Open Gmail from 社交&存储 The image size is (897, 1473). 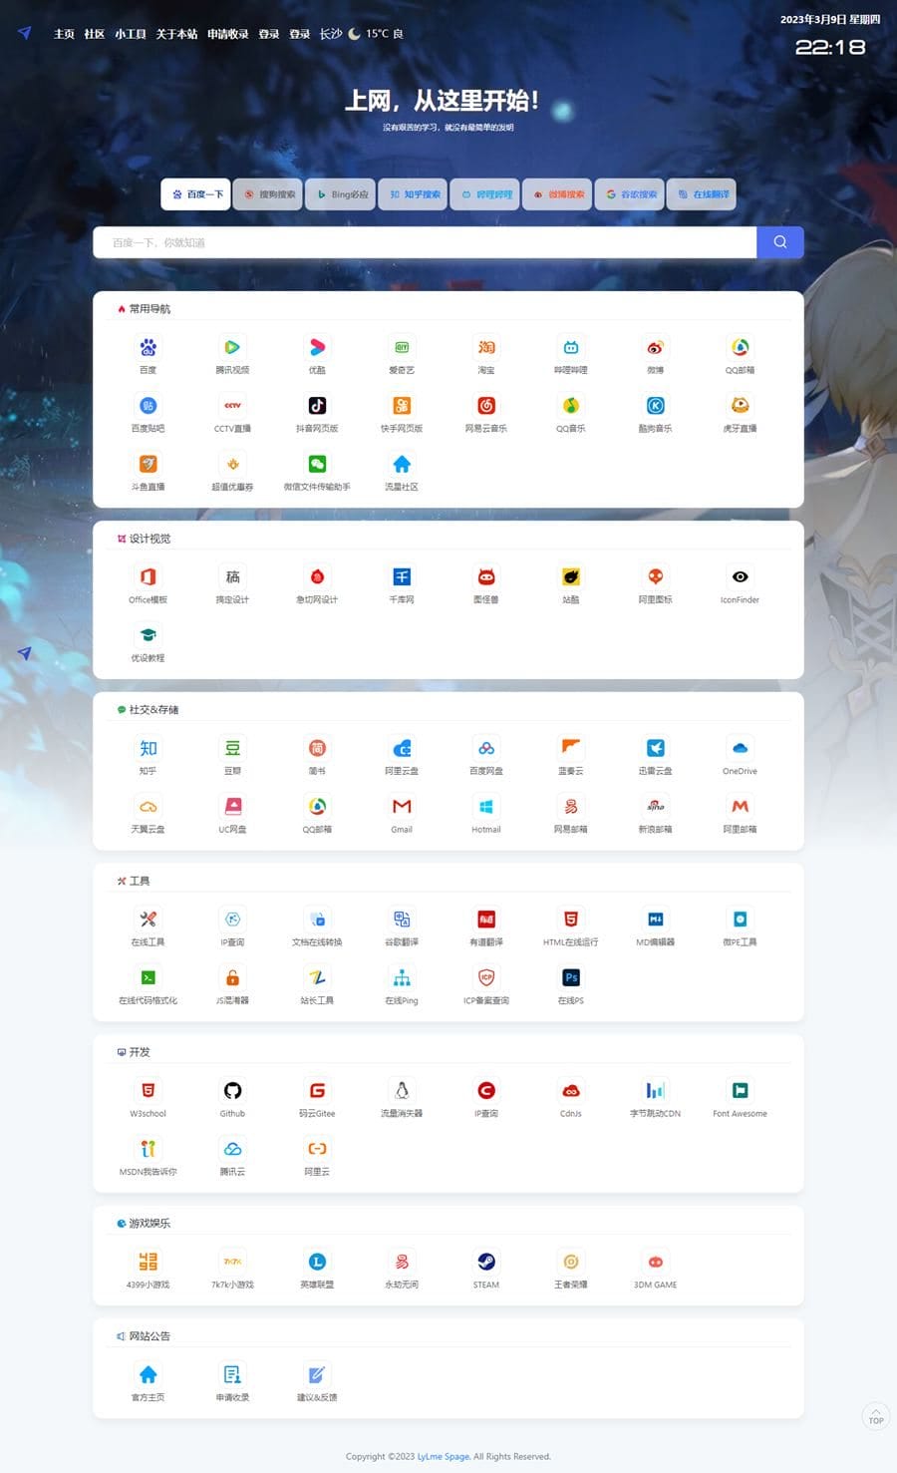[x=401, y=813]
